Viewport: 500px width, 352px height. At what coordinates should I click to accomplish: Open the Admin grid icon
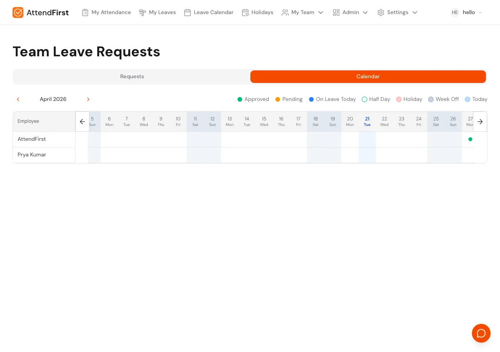coord(336,12)
